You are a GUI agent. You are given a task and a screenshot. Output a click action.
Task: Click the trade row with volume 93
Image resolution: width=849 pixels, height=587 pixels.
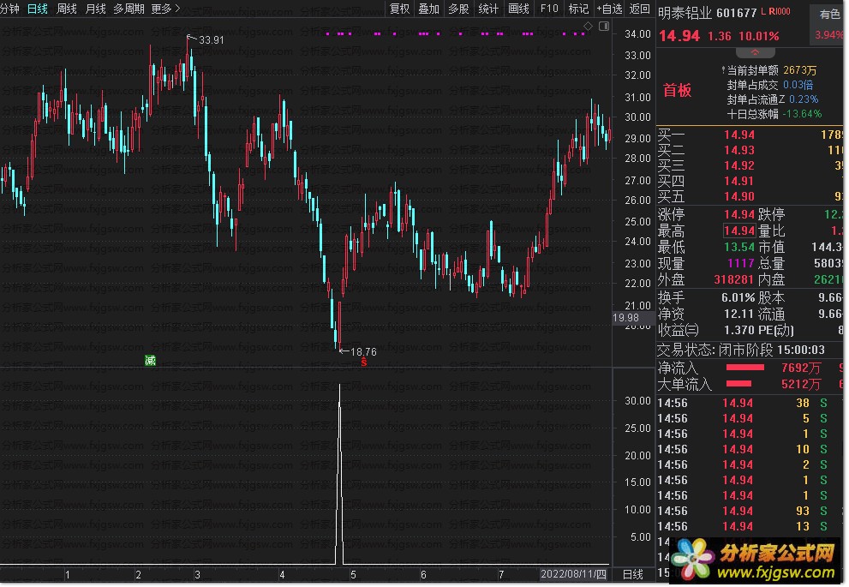tap(750, 511)
